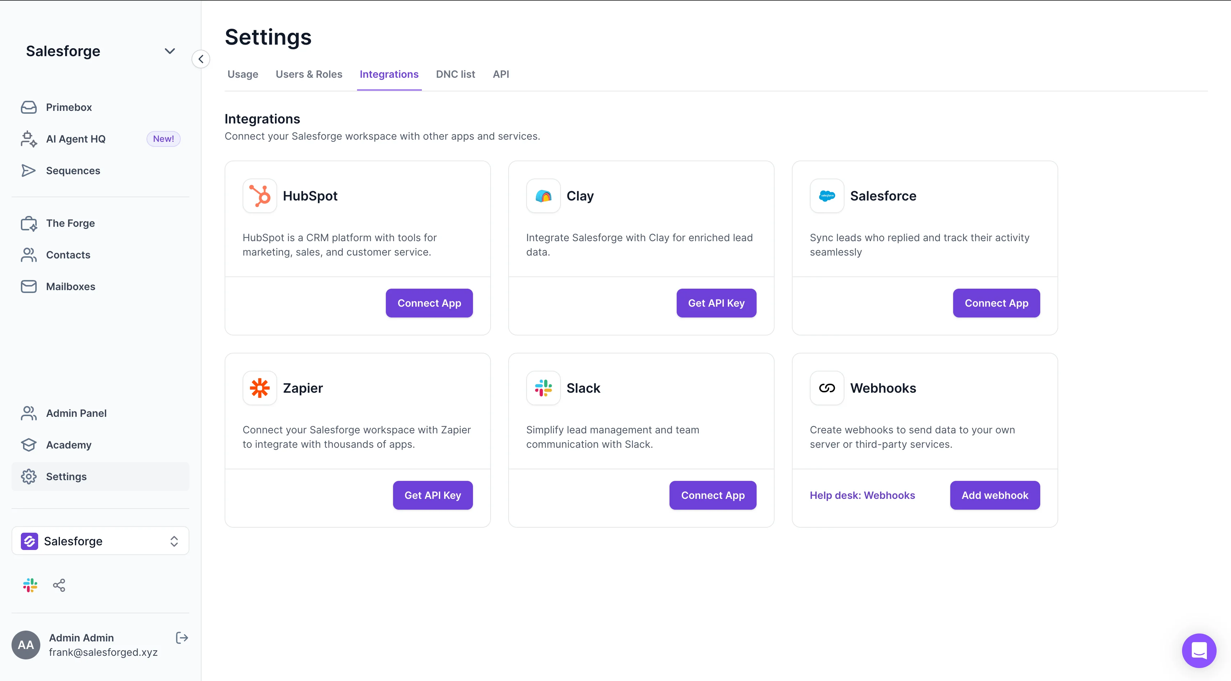This screenshot has height=681, width=1231.
Task: Open the Primebox inbox icon
Action: tap(29, 107)
